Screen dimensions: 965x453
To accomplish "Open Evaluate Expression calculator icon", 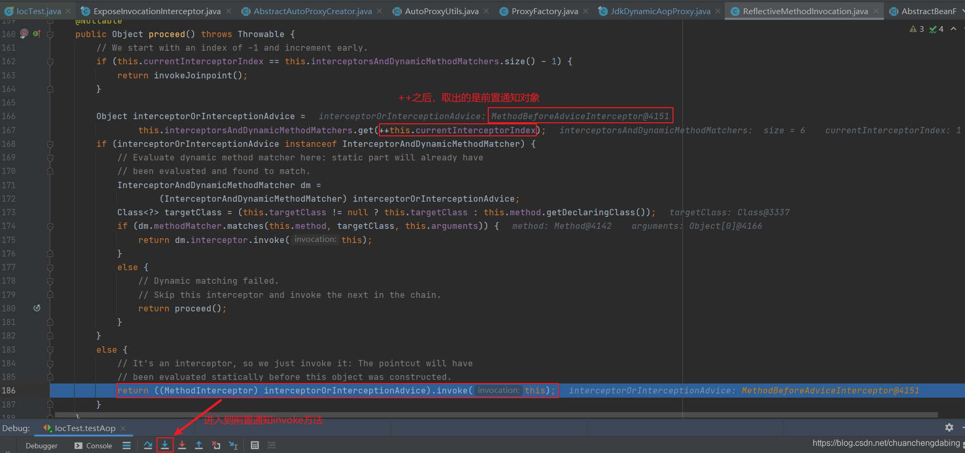I will tap(255, 445).
